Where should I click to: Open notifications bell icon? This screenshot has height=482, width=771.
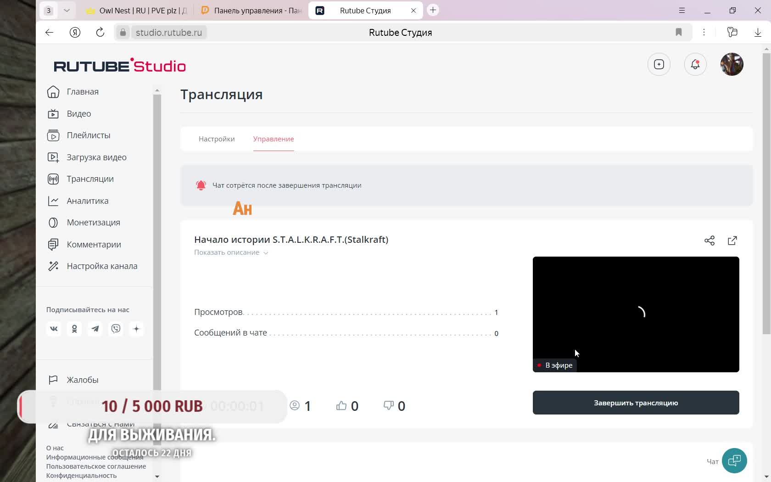pos(695,64)
